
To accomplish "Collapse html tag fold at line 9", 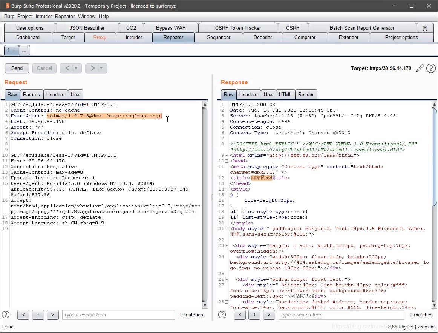I will point(227,155).
